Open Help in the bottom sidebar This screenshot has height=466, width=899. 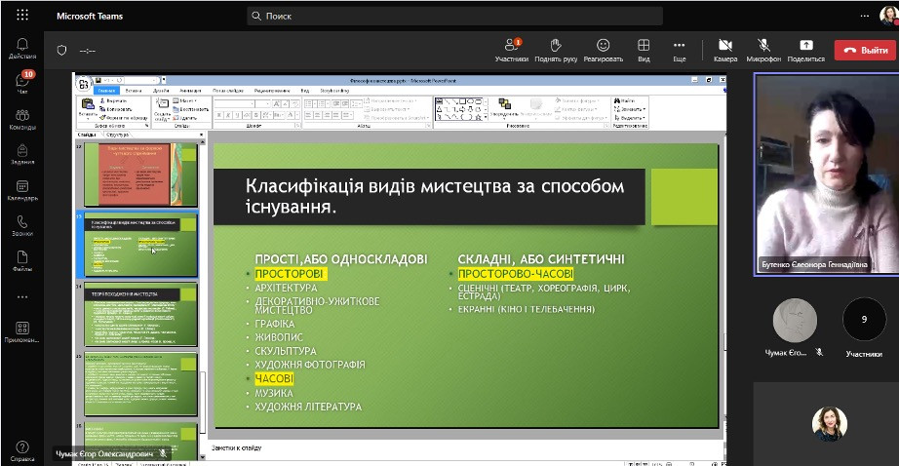tap(22, 450)
